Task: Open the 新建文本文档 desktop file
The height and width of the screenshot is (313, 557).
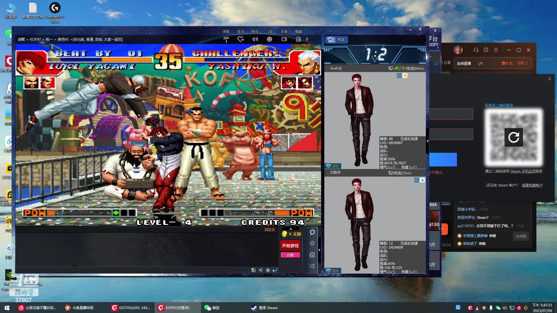Action: click(x=33, y=11)
